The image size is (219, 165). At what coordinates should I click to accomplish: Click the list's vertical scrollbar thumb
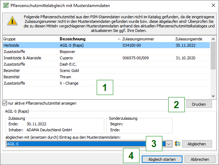click(213, 55)
